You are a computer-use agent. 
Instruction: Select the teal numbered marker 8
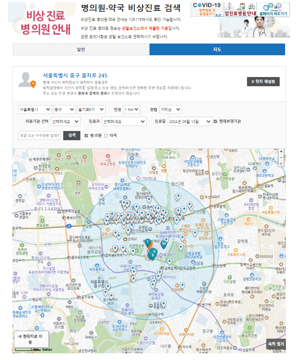153,255
